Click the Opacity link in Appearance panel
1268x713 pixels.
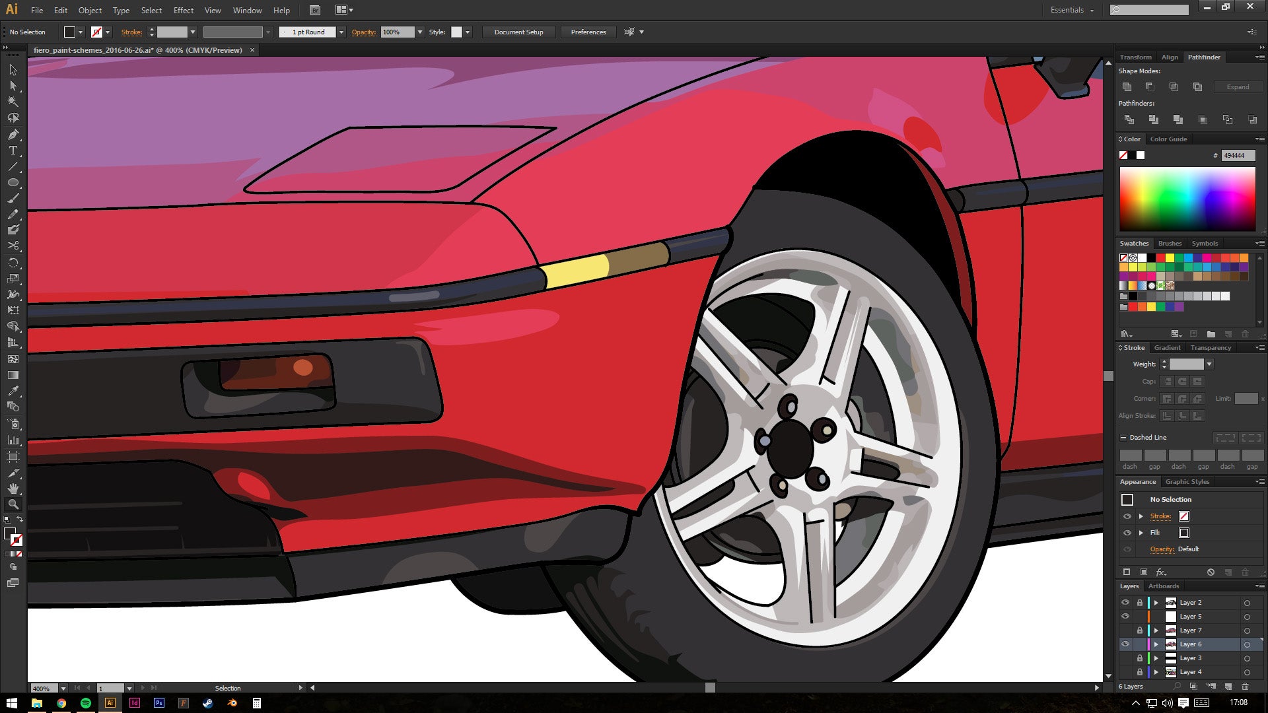point(1162,549)
